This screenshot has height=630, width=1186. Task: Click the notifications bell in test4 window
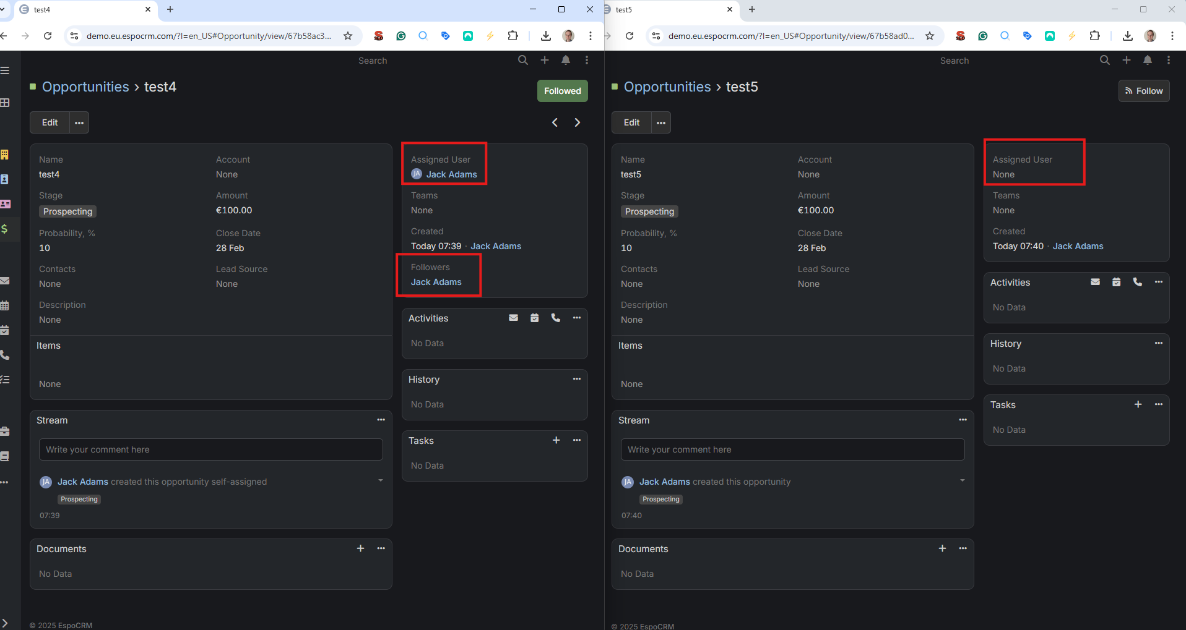566,60
